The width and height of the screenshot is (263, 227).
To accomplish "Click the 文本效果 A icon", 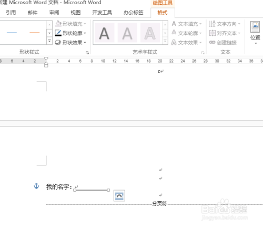I will click(174, 42).
